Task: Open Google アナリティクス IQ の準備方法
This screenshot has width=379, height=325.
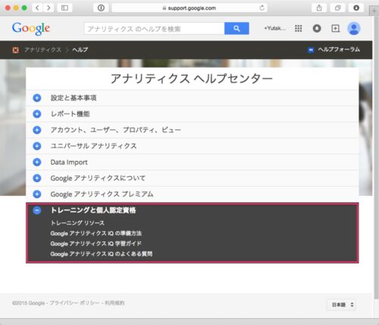Action: click(96, 233)
